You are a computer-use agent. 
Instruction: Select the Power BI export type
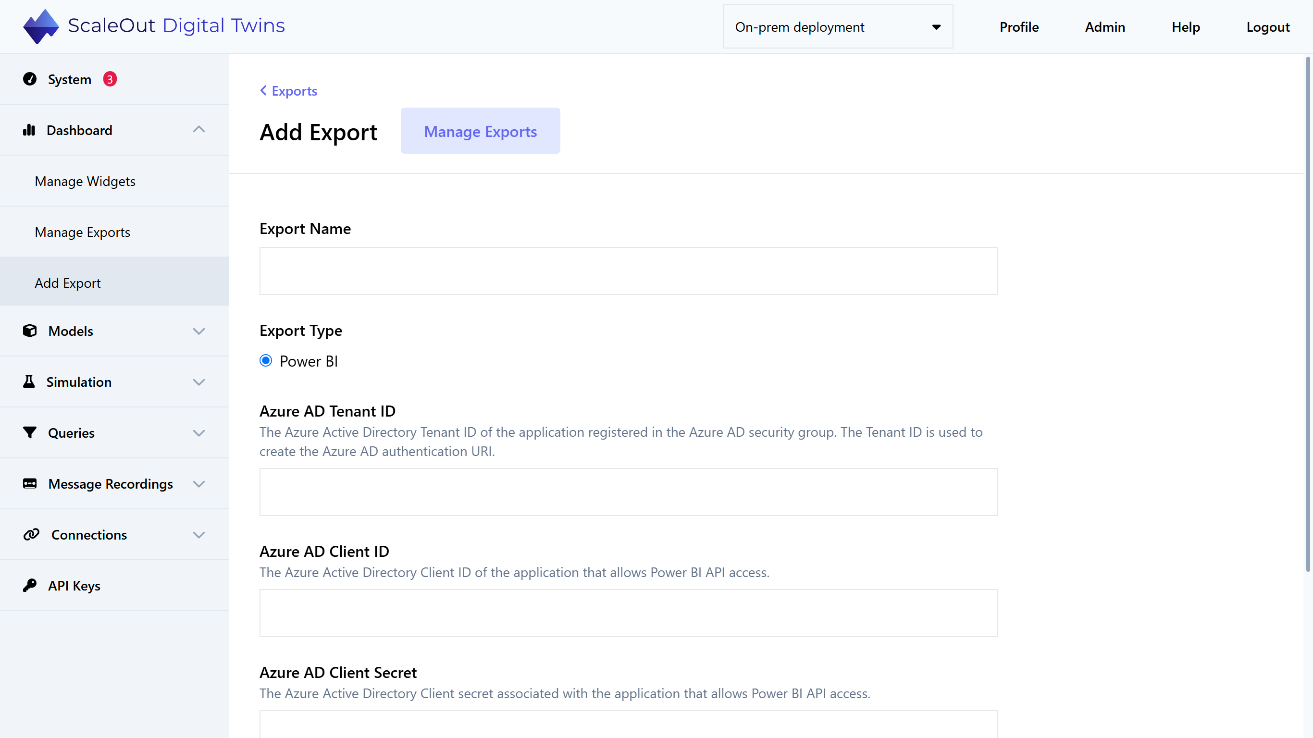click(266, 361)
